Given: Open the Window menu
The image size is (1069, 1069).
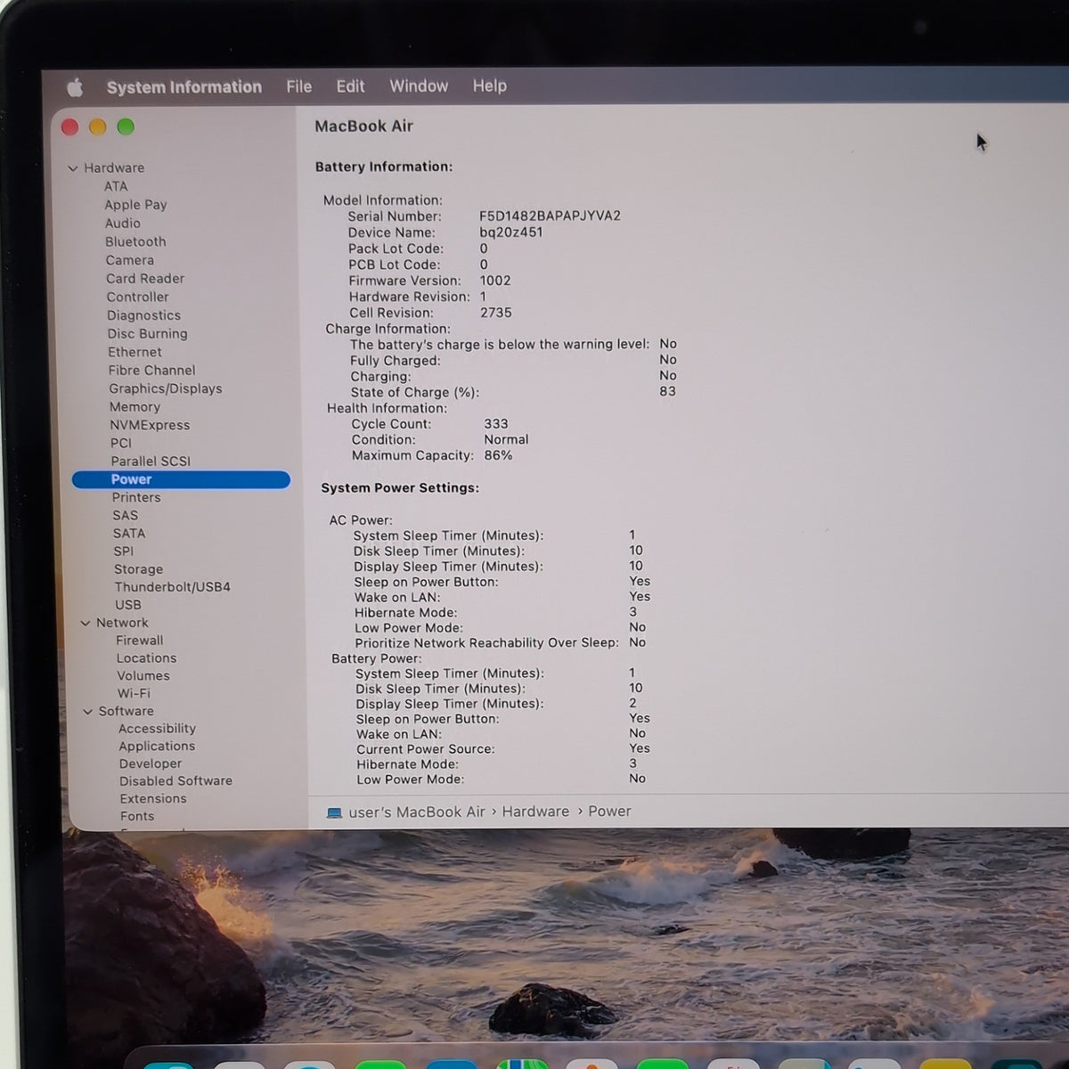Looking at the screenshot, I should tap(419, 86).
